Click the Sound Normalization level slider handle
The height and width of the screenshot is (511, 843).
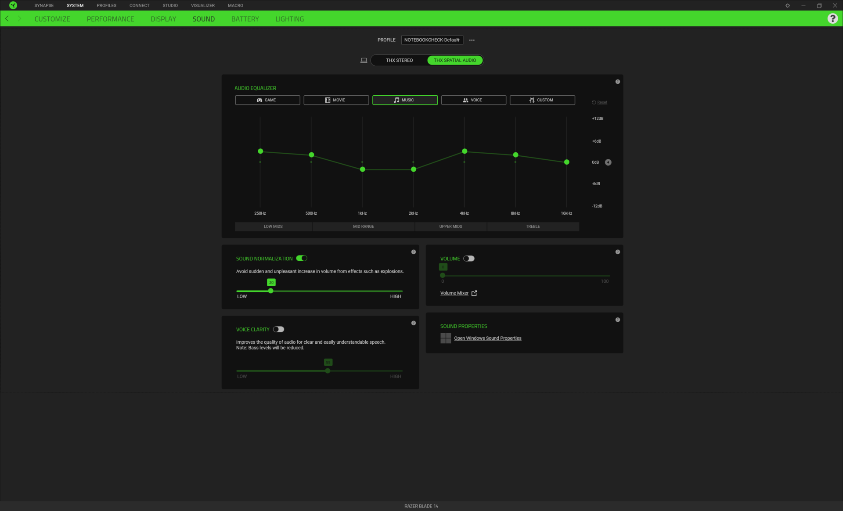pyautogui.click(x=271, y=291)
